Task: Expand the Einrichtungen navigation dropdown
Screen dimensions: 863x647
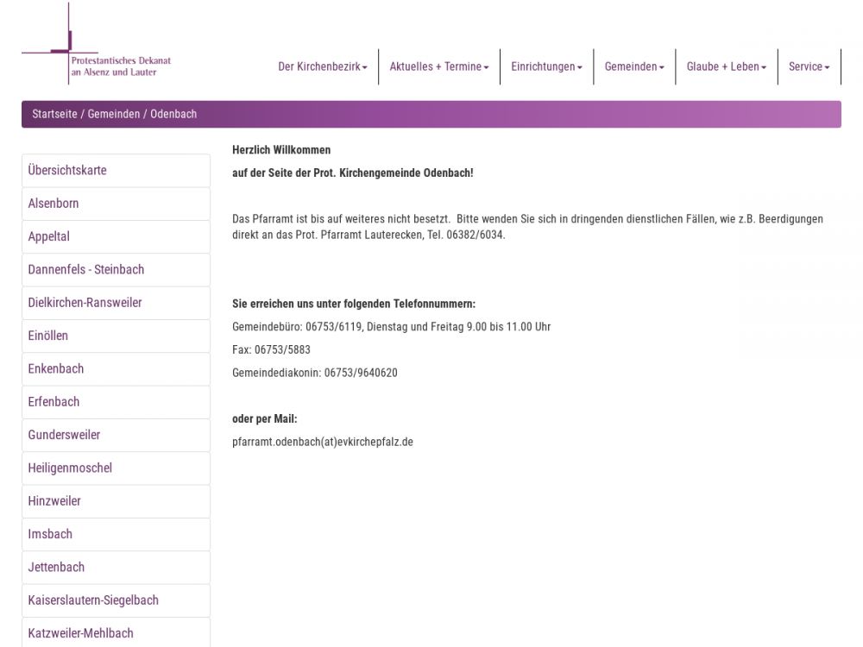Action: 546,66
